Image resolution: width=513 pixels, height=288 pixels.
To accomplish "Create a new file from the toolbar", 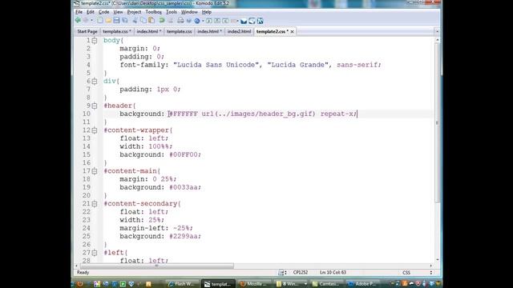I will pyautogui.click(x=100, y=21).
